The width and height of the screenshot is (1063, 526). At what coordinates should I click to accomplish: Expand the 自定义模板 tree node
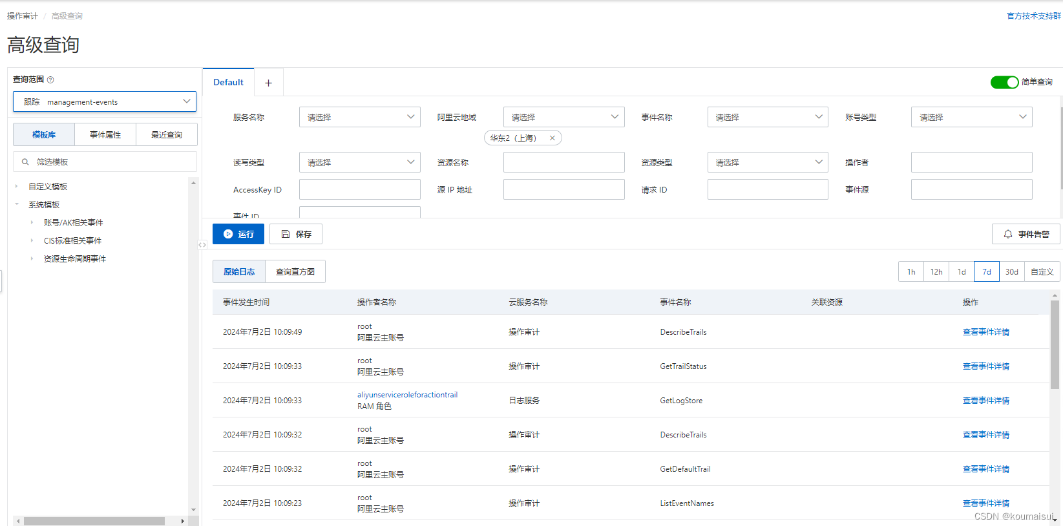click(17, 186)
